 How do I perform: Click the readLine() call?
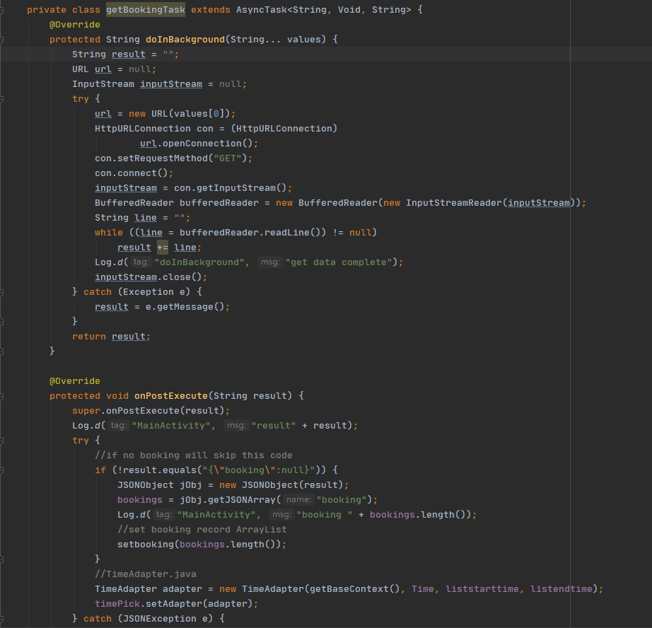(x=292, y=233)
